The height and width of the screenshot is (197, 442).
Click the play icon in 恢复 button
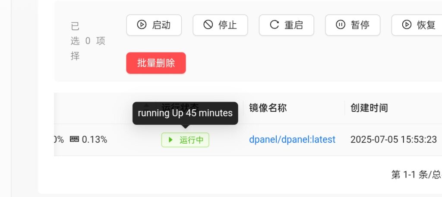click(407, 25)
